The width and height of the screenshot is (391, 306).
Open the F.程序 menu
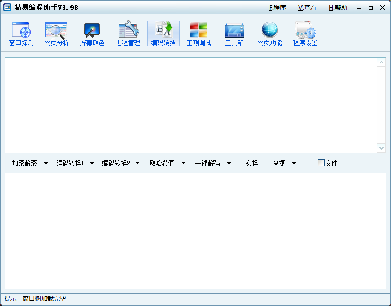click(x=277, y=8)
